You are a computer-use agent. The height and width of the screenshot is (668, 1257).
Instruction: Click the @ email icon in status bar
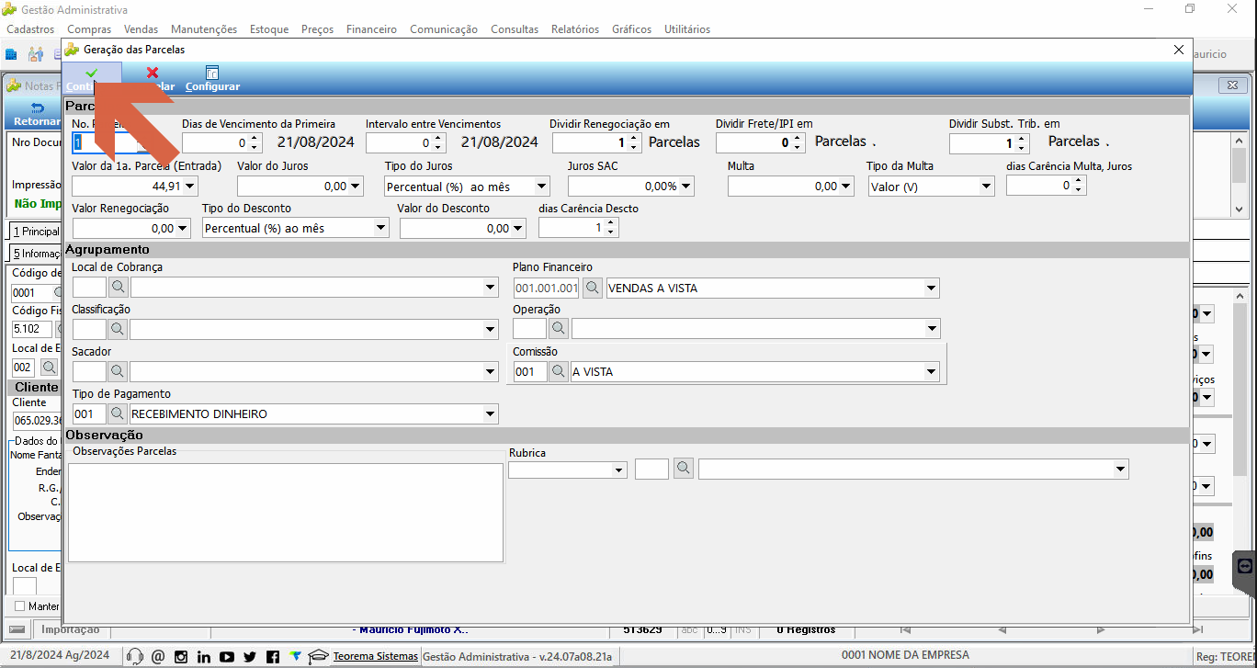click(158, 656)
